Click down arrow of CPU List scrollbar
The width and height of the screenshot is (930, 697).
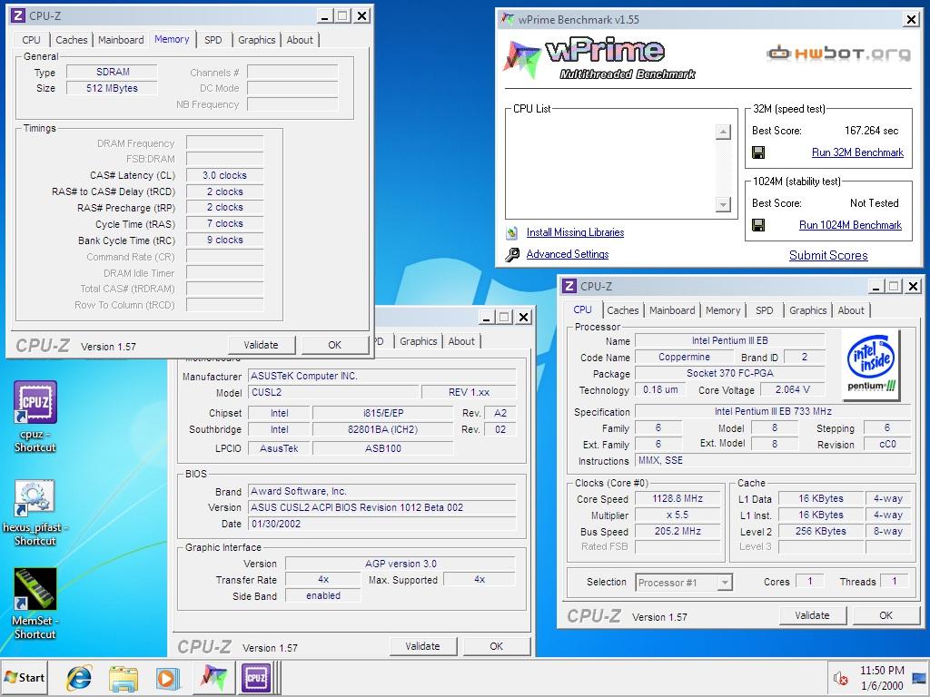tap(723, 204)
